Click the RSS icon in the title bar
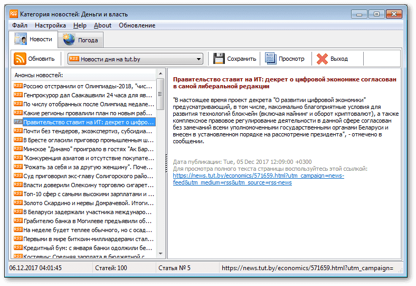Screen dimensions: 416x286 [14, 14]
